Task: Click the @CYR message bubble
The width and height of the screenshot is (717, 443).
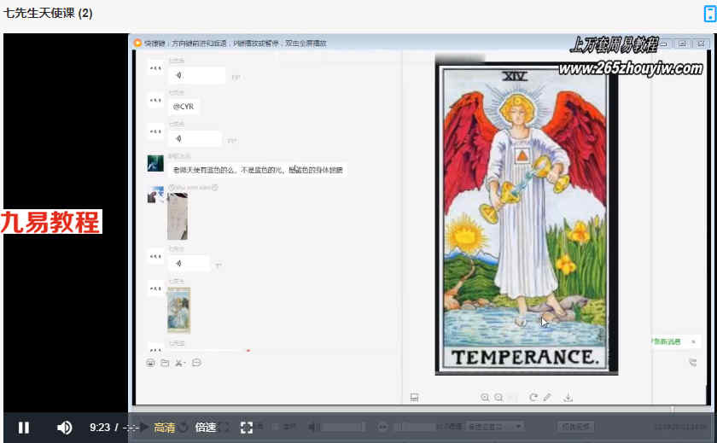Action: (x=184, y=107)
